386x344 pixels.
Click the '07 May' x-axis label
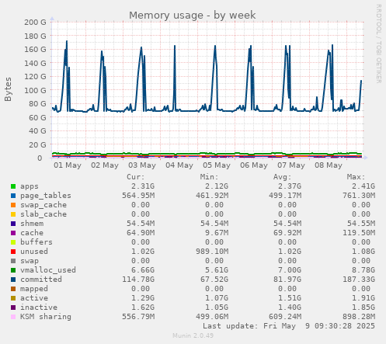pos(291,165)
